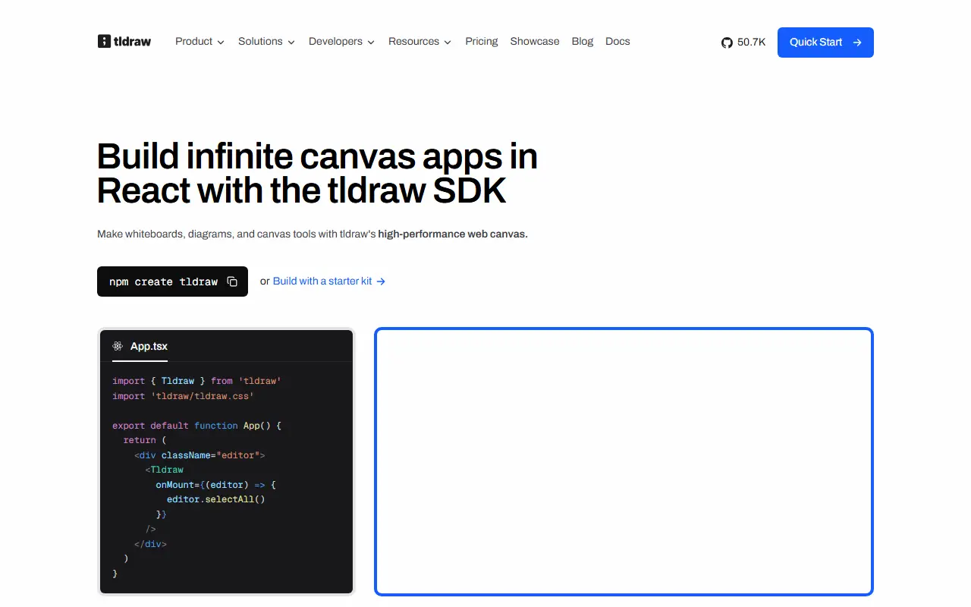971x607 pixels.
Task: Open the Resources dropdown menu
Action: click(420, 42)
